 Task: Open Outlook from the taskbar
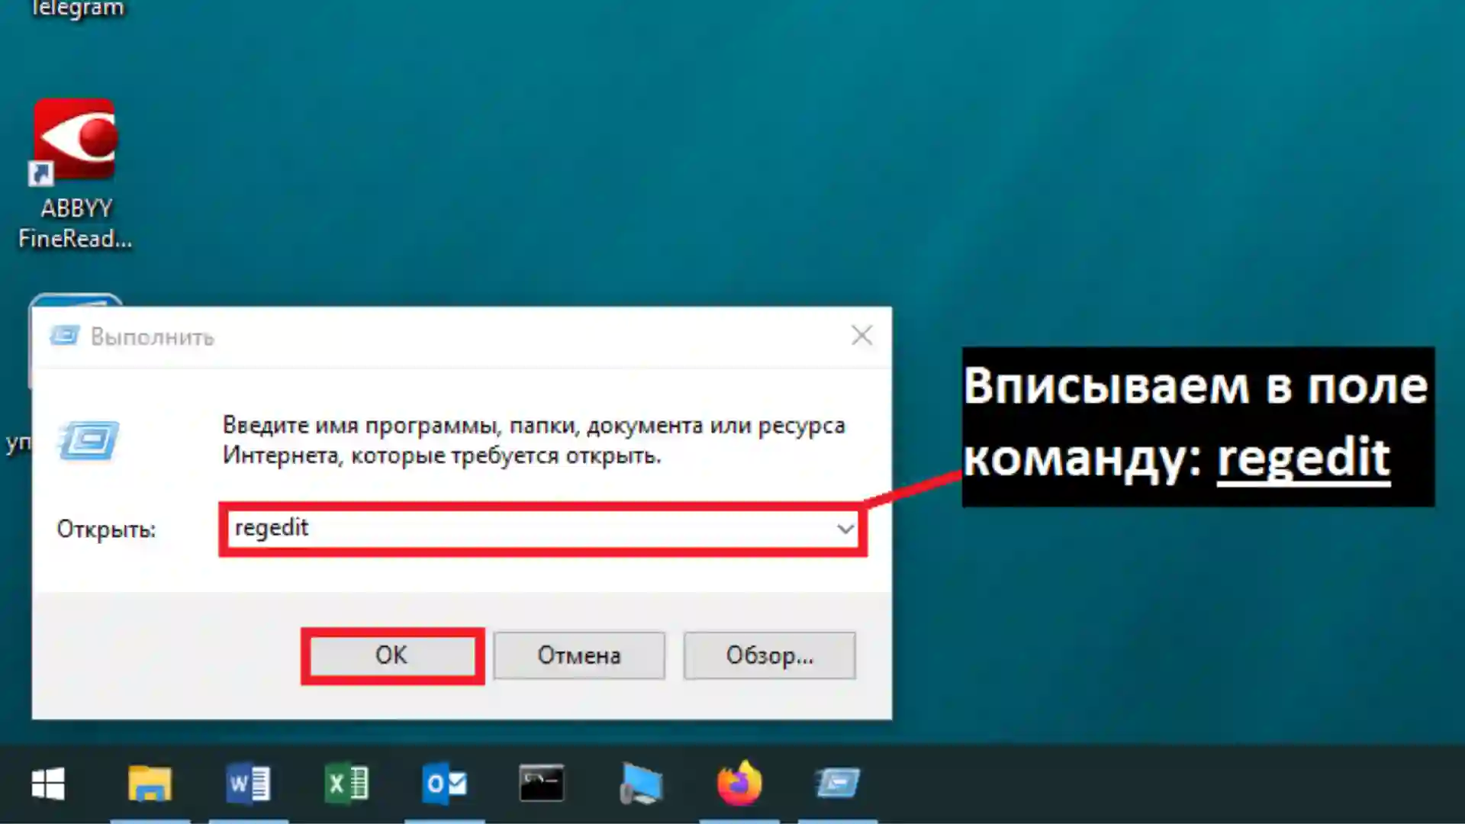tap(444, 784)
